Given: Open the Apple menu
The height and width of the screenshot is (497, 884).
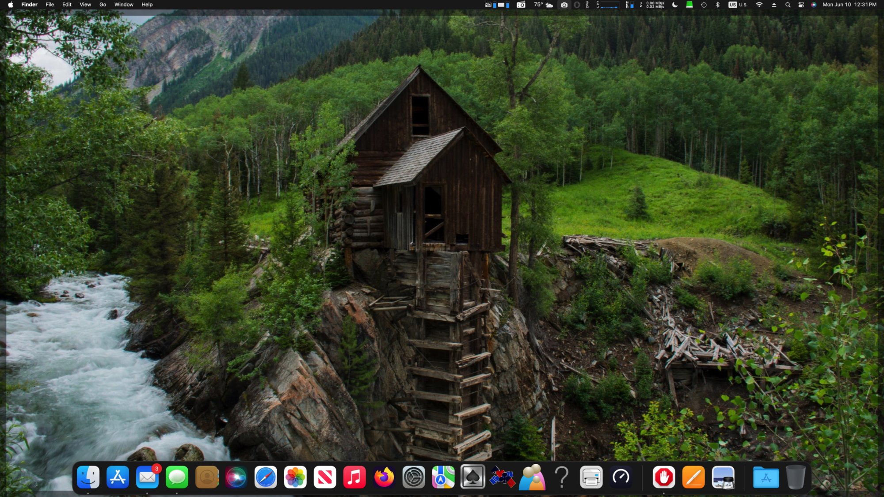Looking at the screenshot, I should (11, 5).
